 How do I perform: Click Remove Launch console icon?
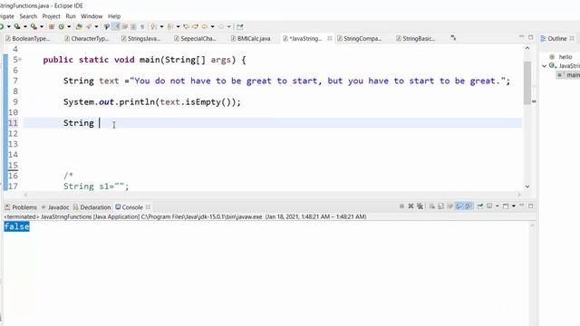click(x=411, y=206)
